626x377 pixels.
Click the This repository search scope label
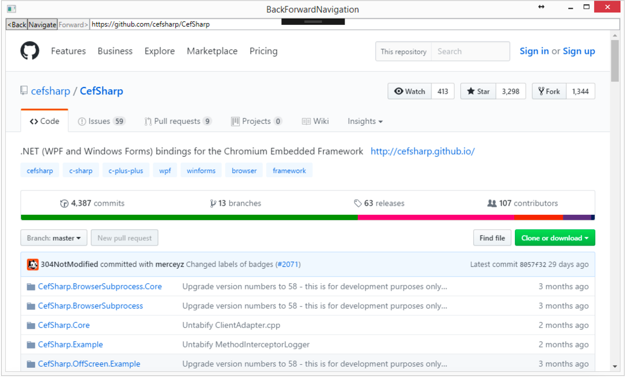pyautogui.click(x=403, y=52)
